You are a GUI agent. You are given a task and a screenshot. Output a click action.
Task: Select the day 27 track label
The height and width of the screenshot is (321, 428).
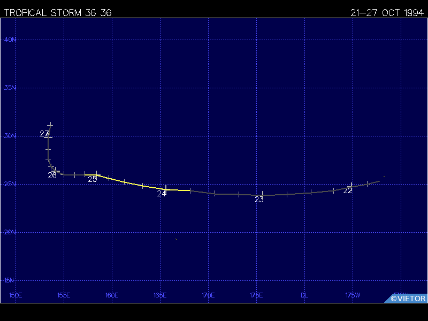coord(44,134)
